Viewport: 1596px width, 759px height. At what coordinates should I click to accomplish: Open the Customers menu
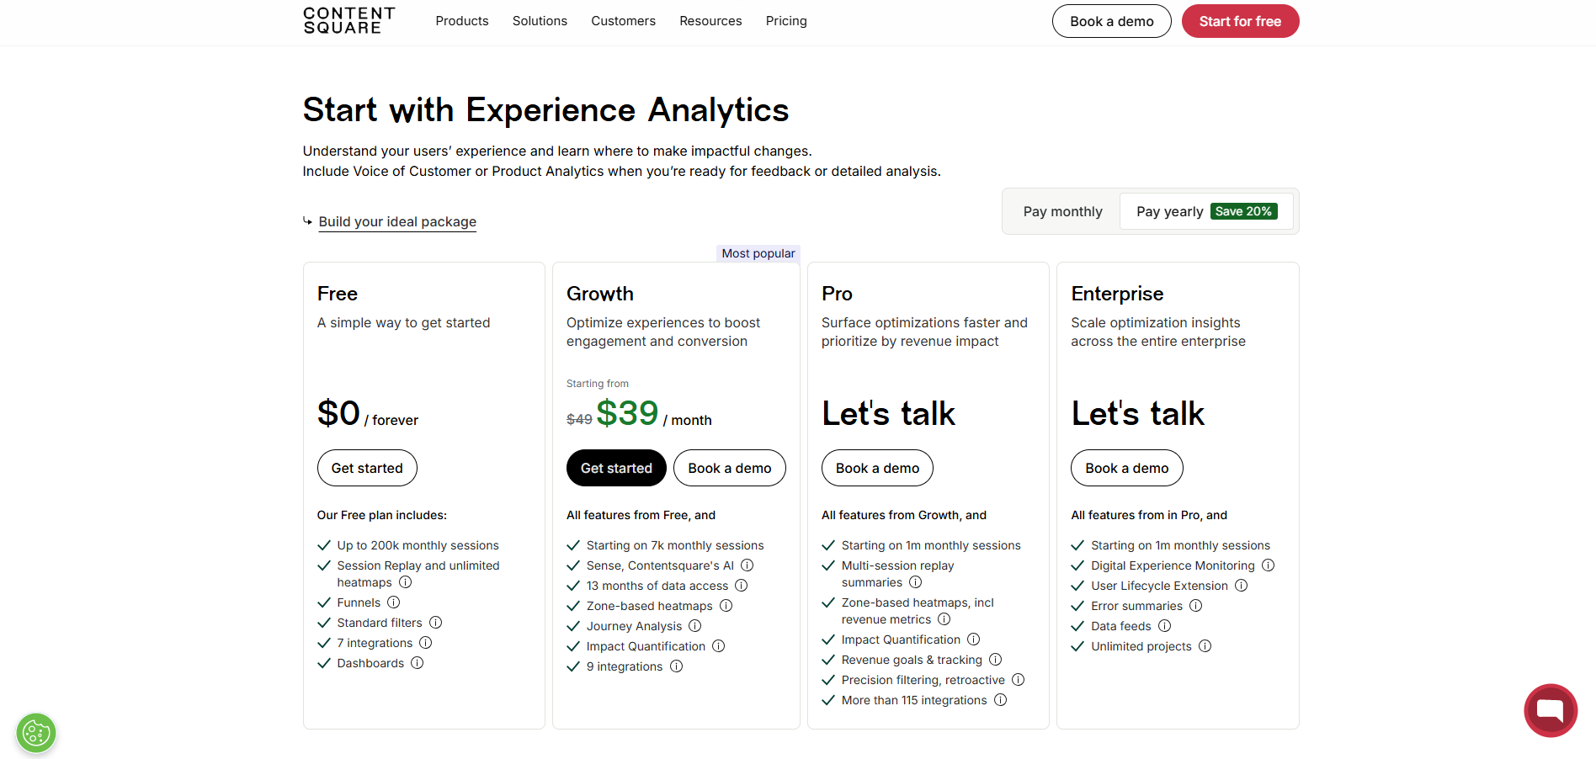click(x=623, y=21)
